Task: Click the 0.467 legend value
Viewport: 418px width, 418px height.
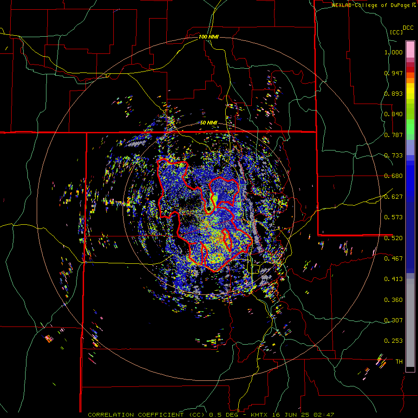Action: click(393, 259)
